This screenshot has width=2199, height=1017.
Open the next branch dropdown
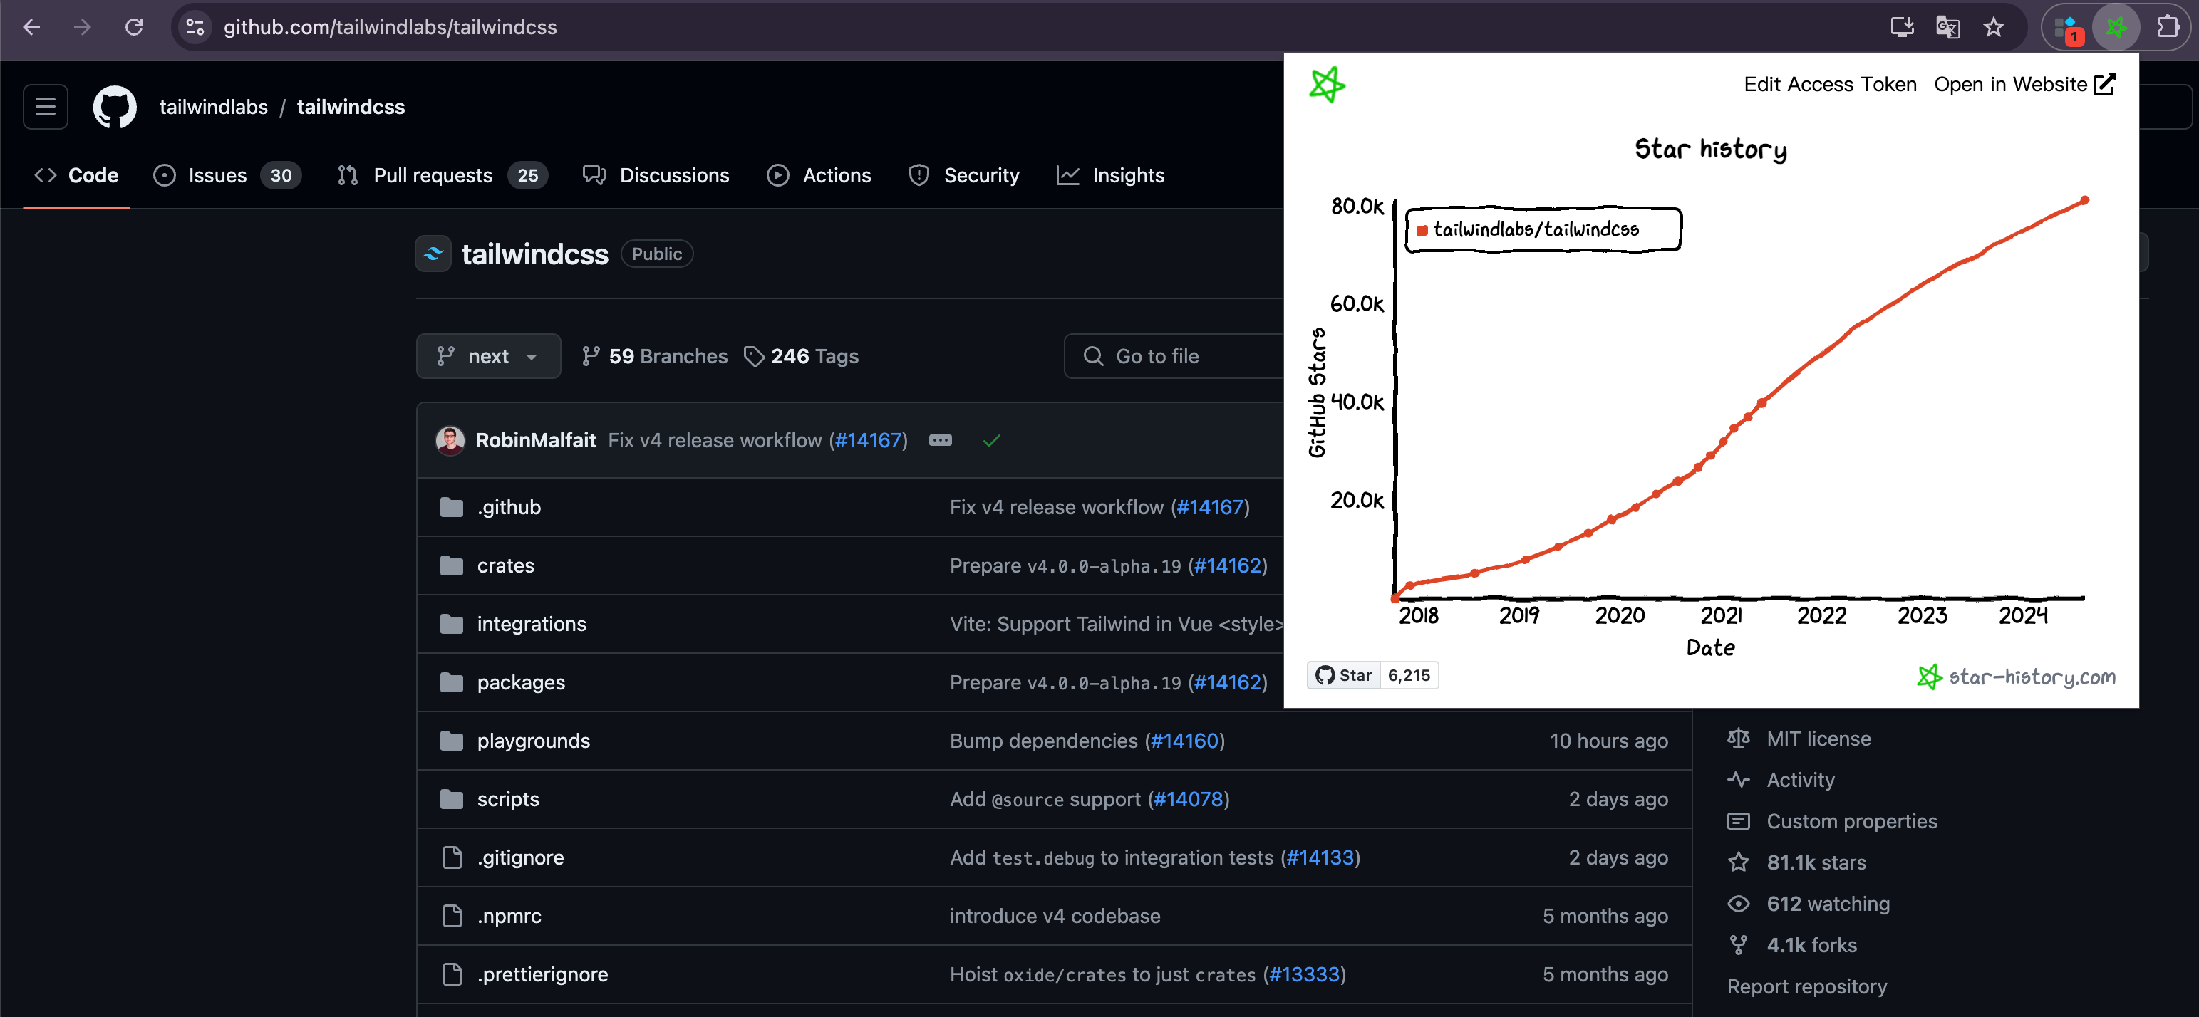click(x=487, y=356)
